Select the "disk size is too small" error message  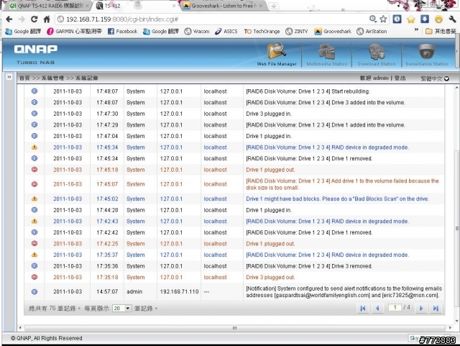coord(342,184)
